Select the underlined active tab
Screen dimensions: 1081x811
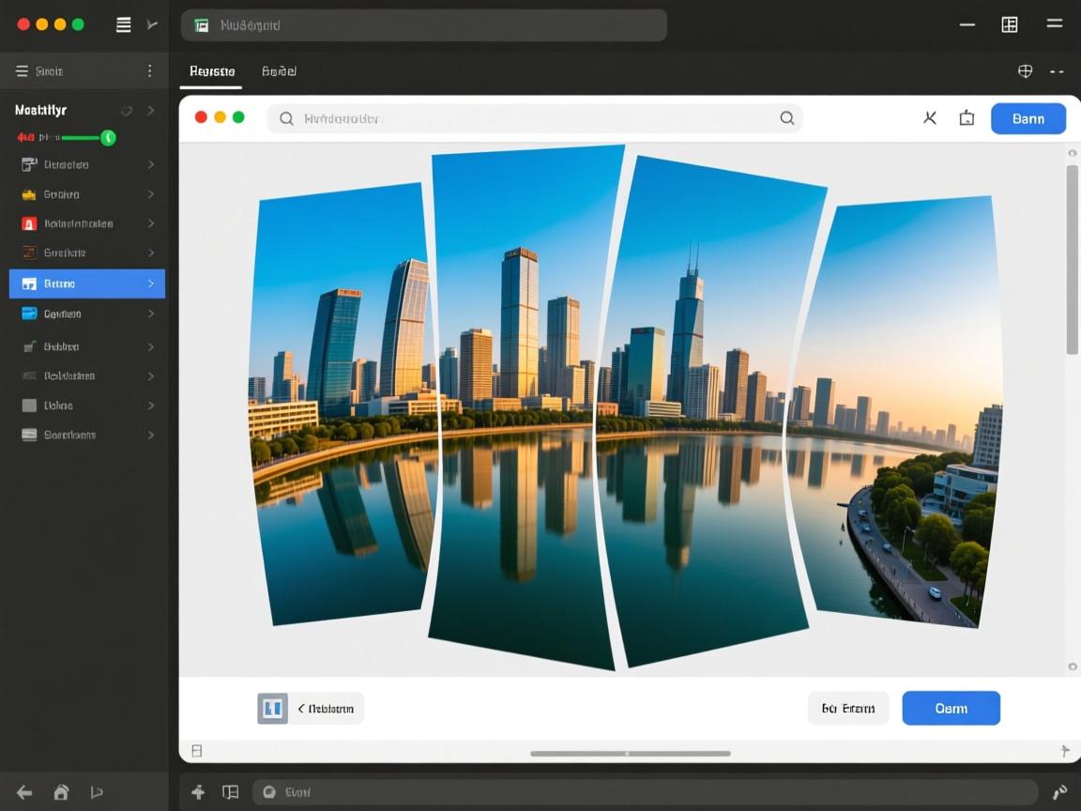coord(211,71)
